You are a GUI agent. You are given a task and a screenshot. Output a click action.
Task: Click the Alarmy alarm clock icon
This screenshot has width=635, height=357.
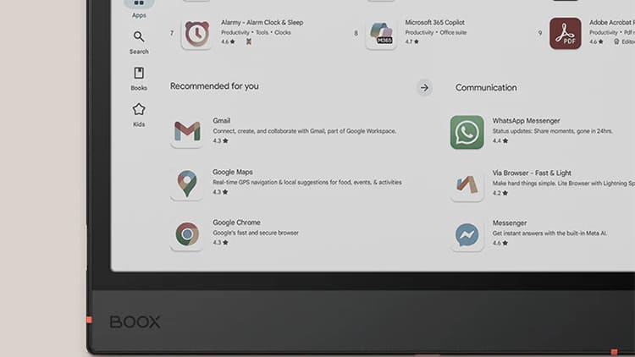(197, 33)
